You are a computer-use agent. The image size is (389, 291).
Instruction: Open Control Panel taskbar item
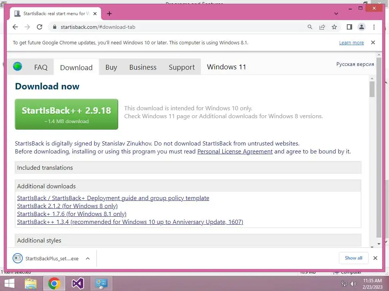click(101, 283)
